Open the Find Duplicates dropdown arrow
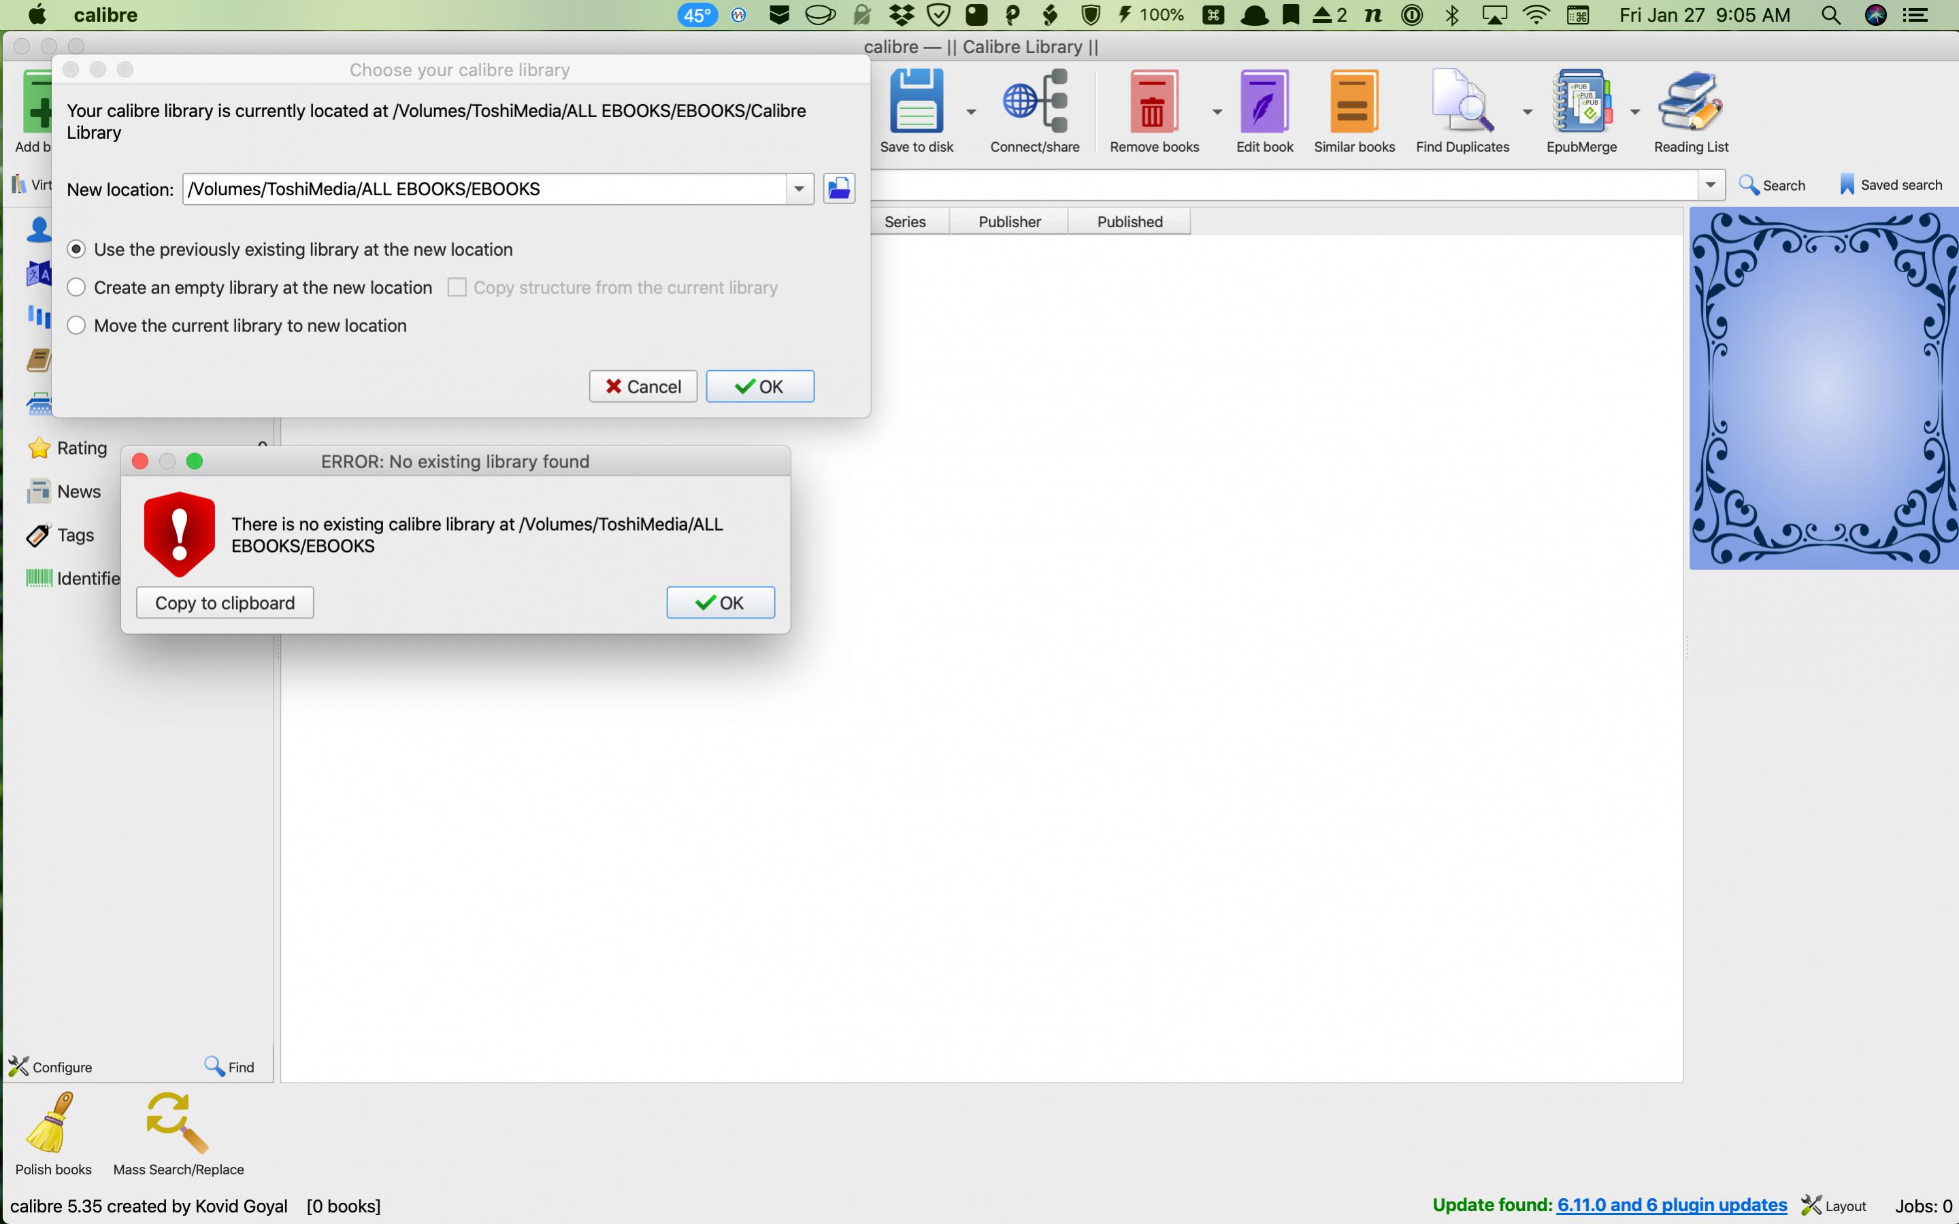This screenshot has width=1959, height=1224. (x=1528, y=112)
